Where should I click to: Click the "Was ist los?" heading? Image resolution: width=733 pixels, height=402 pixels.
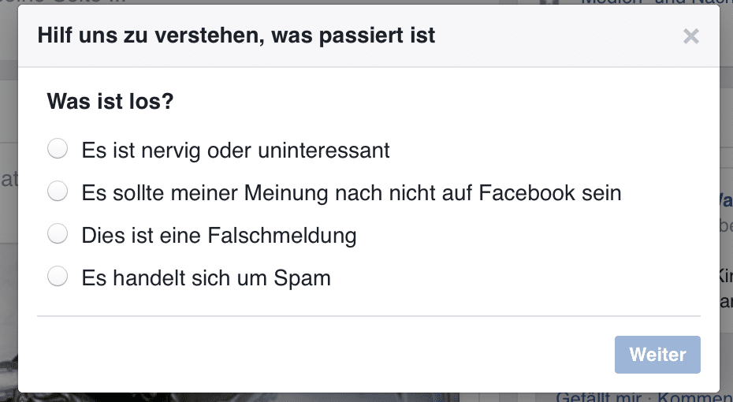[110, 102]
